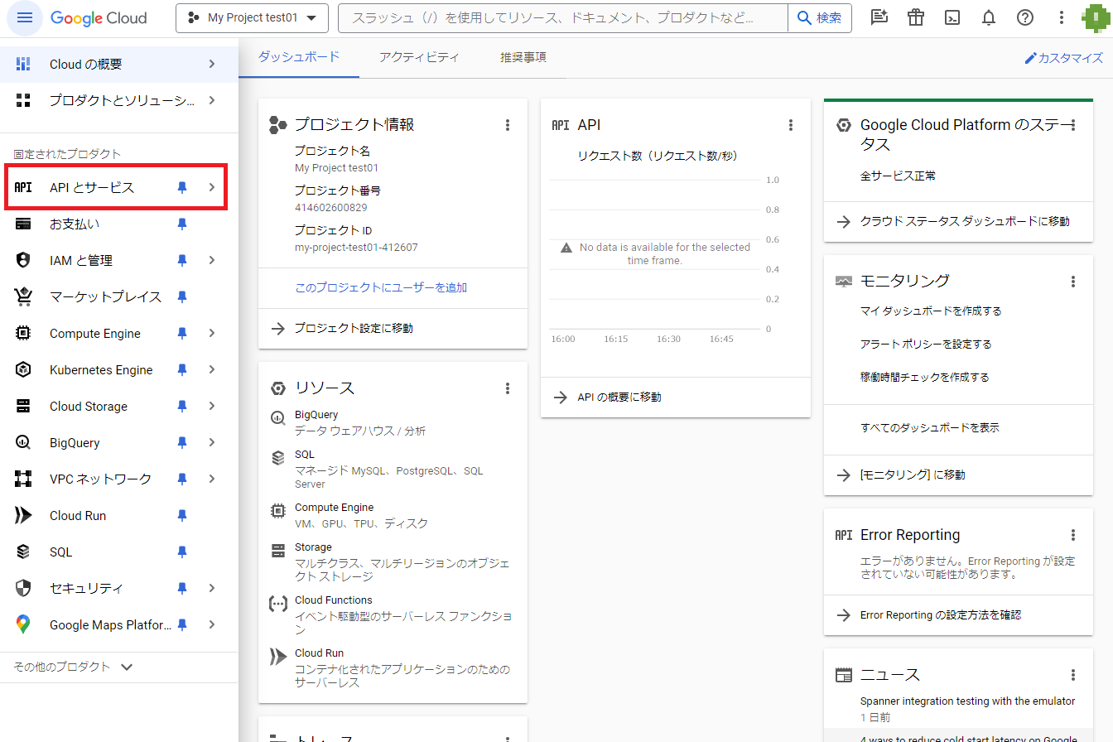Open more options on プロジェクト情報 card
The height and width of the screenshot is (742, 1113).
508,125
